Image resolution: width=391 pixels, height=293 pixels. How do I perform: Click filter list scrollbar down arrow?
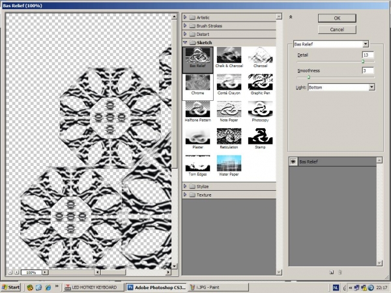(x=279, y=272)
